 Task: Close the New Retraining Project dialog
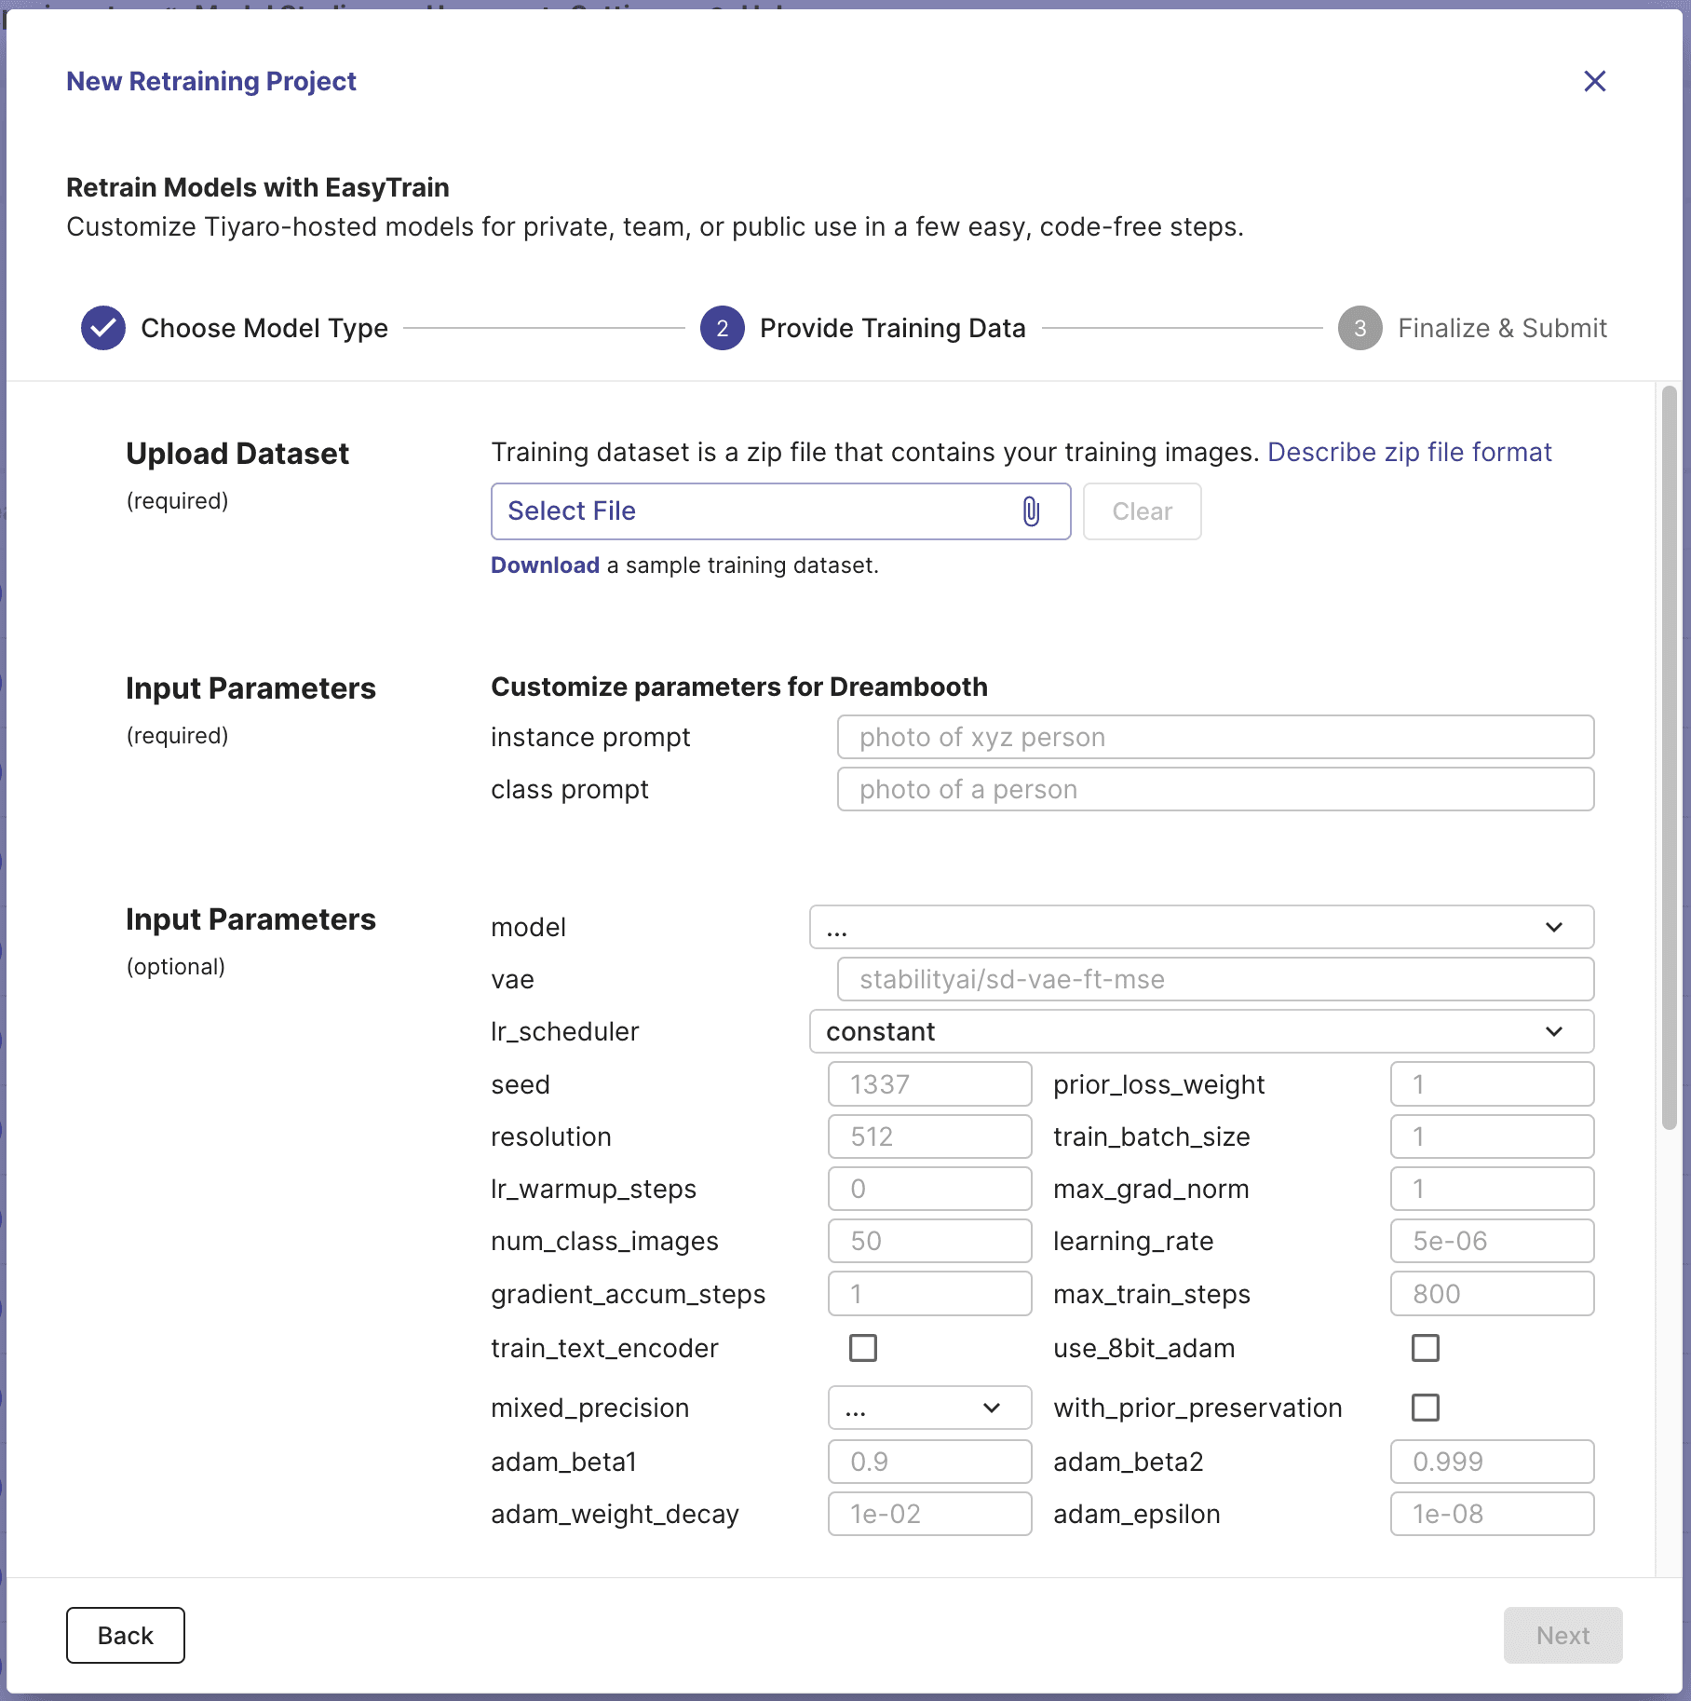[x=1595, y=81]
